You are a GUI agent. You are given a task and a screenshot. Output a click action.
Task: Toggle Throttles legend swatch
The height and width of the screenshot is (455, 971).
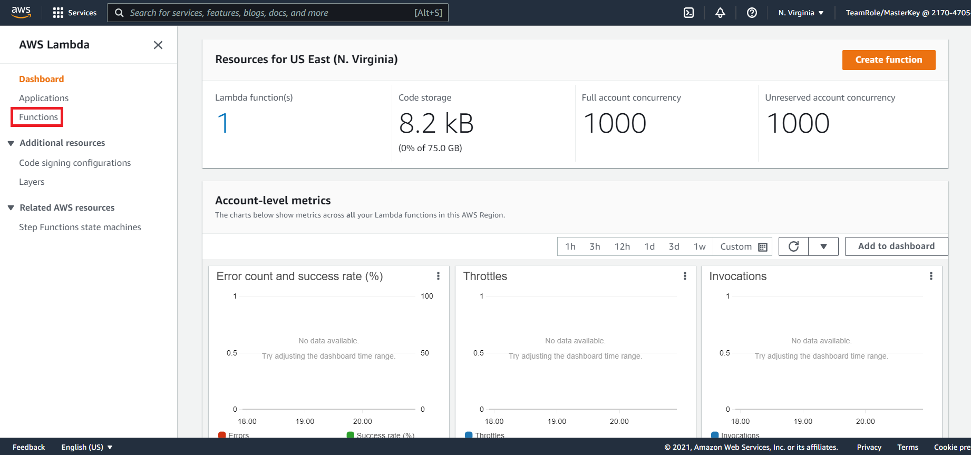pos(469,435)
